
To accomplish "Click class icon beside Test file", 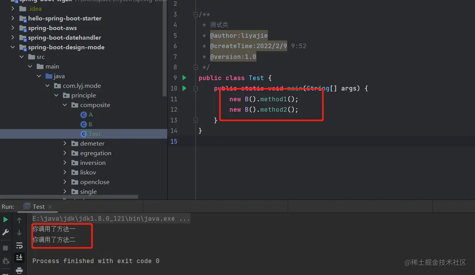I will pos(83,134).
